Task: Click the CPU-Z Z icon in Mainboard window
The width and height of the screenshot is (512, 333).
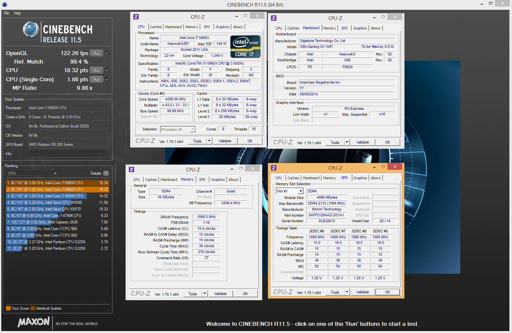Action: 274,18
